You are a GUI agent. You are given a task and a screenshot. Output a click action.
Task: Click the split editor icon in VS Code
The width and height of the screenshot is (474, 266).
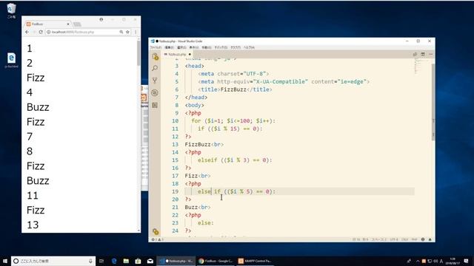point(423,54)
